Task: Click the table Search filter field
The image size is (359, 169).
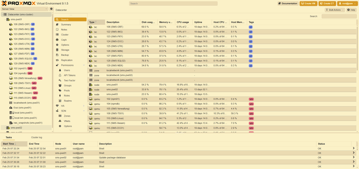Action: 339,16
